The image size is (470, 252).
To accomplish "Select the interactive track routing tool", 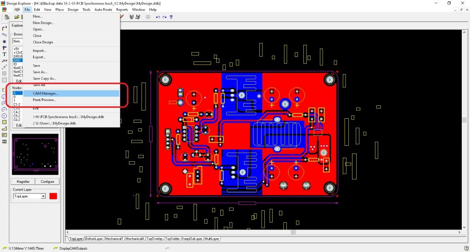I will pyautogui.click(x=5, y=28).
